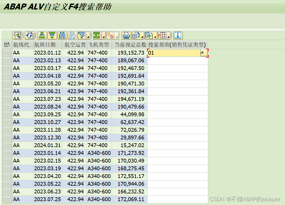Viewport: 285px width, 205px height.
Task: Select column header 搜索帮助(销售凭证类型)
Action: (178, 45)
